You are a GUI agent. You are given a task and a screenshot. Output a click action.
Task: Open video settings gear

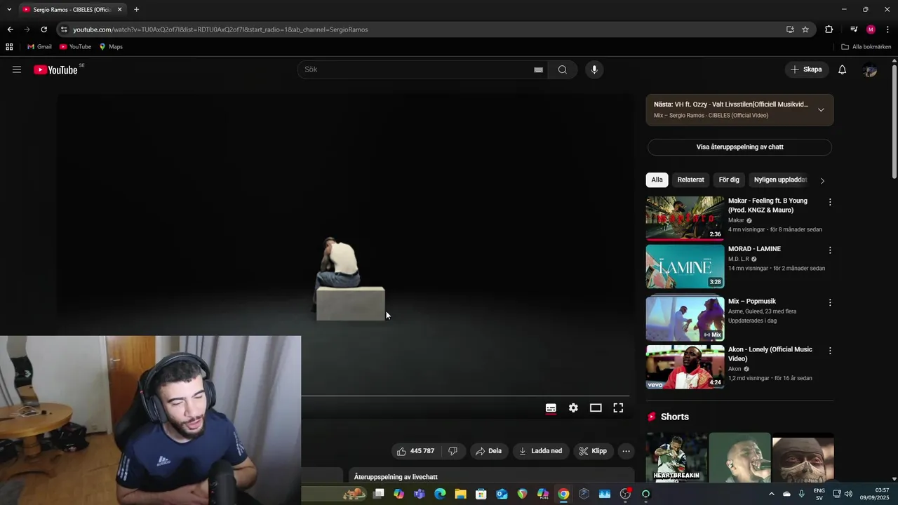tap(573, 408)
